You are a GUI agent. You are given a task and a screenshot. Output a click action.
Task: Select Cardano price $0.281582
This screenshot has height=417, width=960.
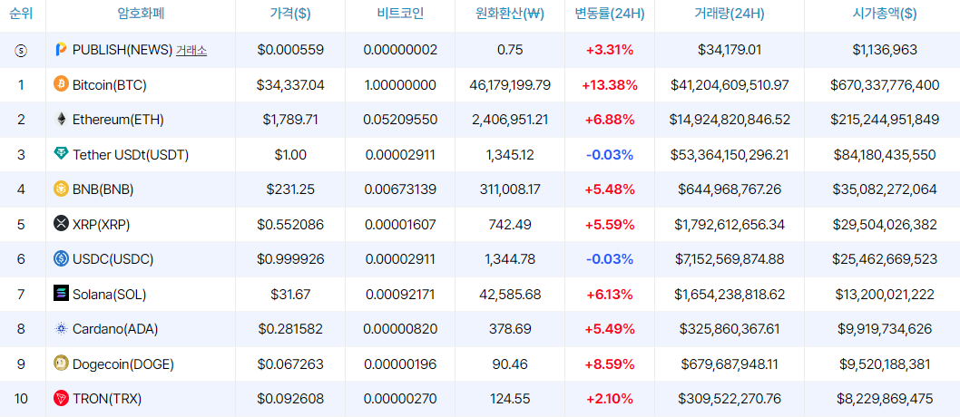click(290, 329)
